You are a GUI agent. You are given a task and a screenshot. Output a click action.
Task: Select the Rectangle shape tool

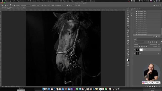128,50
